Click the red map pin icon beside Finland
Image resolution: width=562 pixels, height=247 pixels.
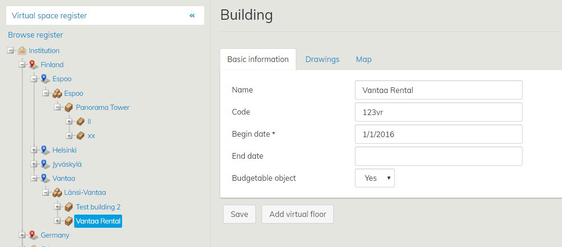(33, 65)
